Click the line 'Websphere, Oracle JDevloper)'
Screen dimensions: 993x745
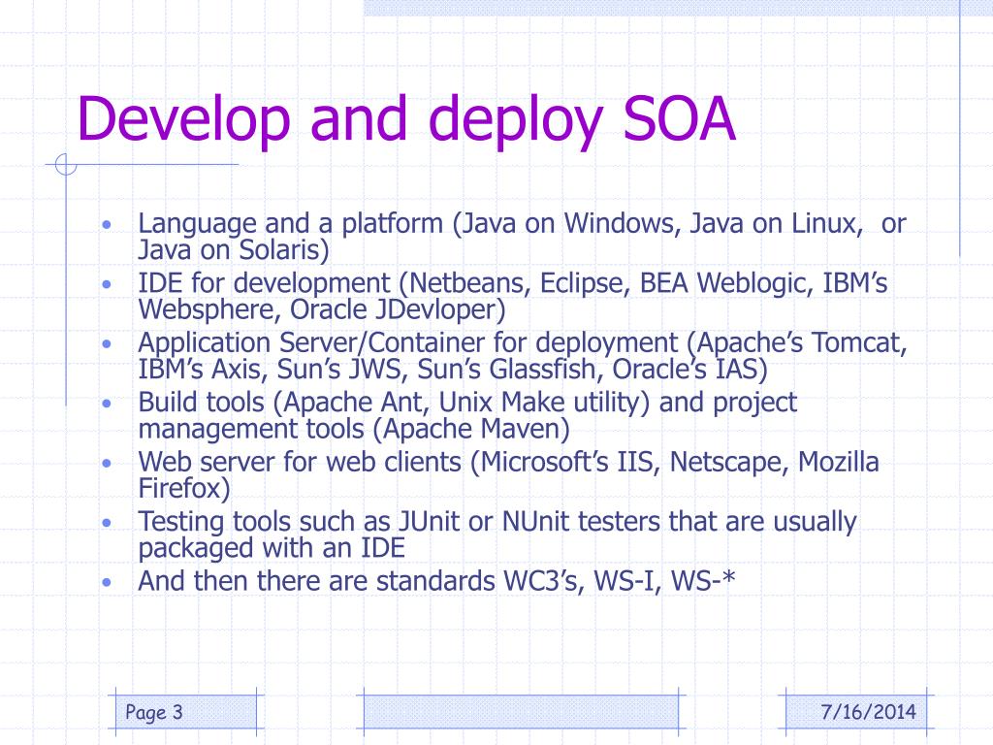pos(322,309)
